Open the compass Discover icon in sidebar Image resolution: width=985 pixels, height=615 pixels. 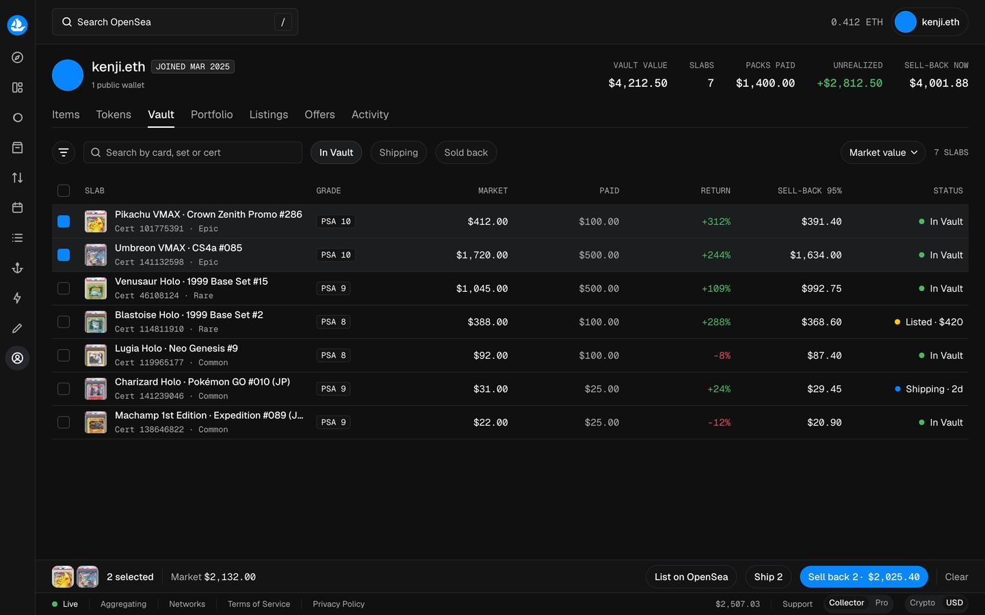tap(17, 57)
